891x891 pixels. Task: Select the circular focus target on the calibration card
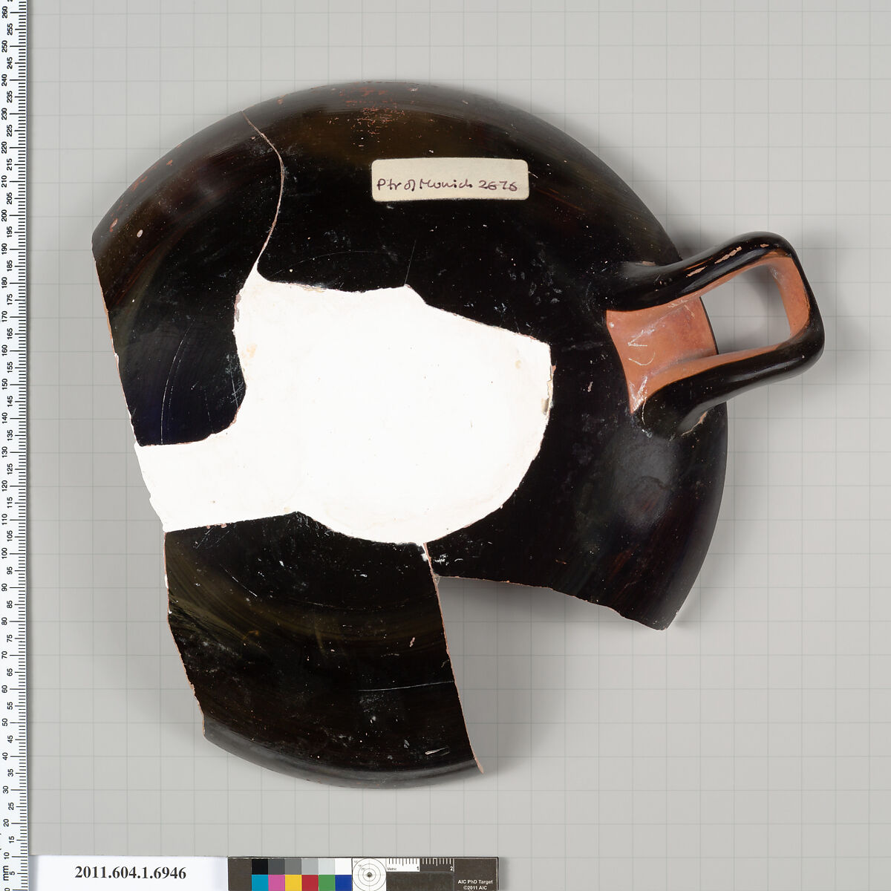coord(370,875)
